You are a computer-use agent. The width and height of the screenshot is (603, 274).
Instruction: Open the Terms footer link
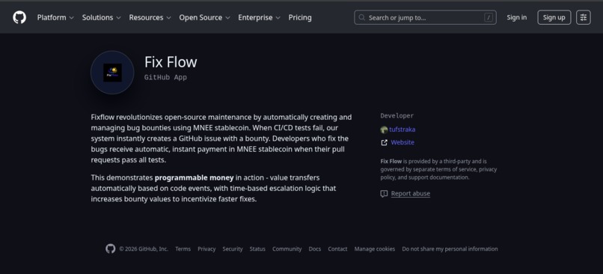[183, 249]
